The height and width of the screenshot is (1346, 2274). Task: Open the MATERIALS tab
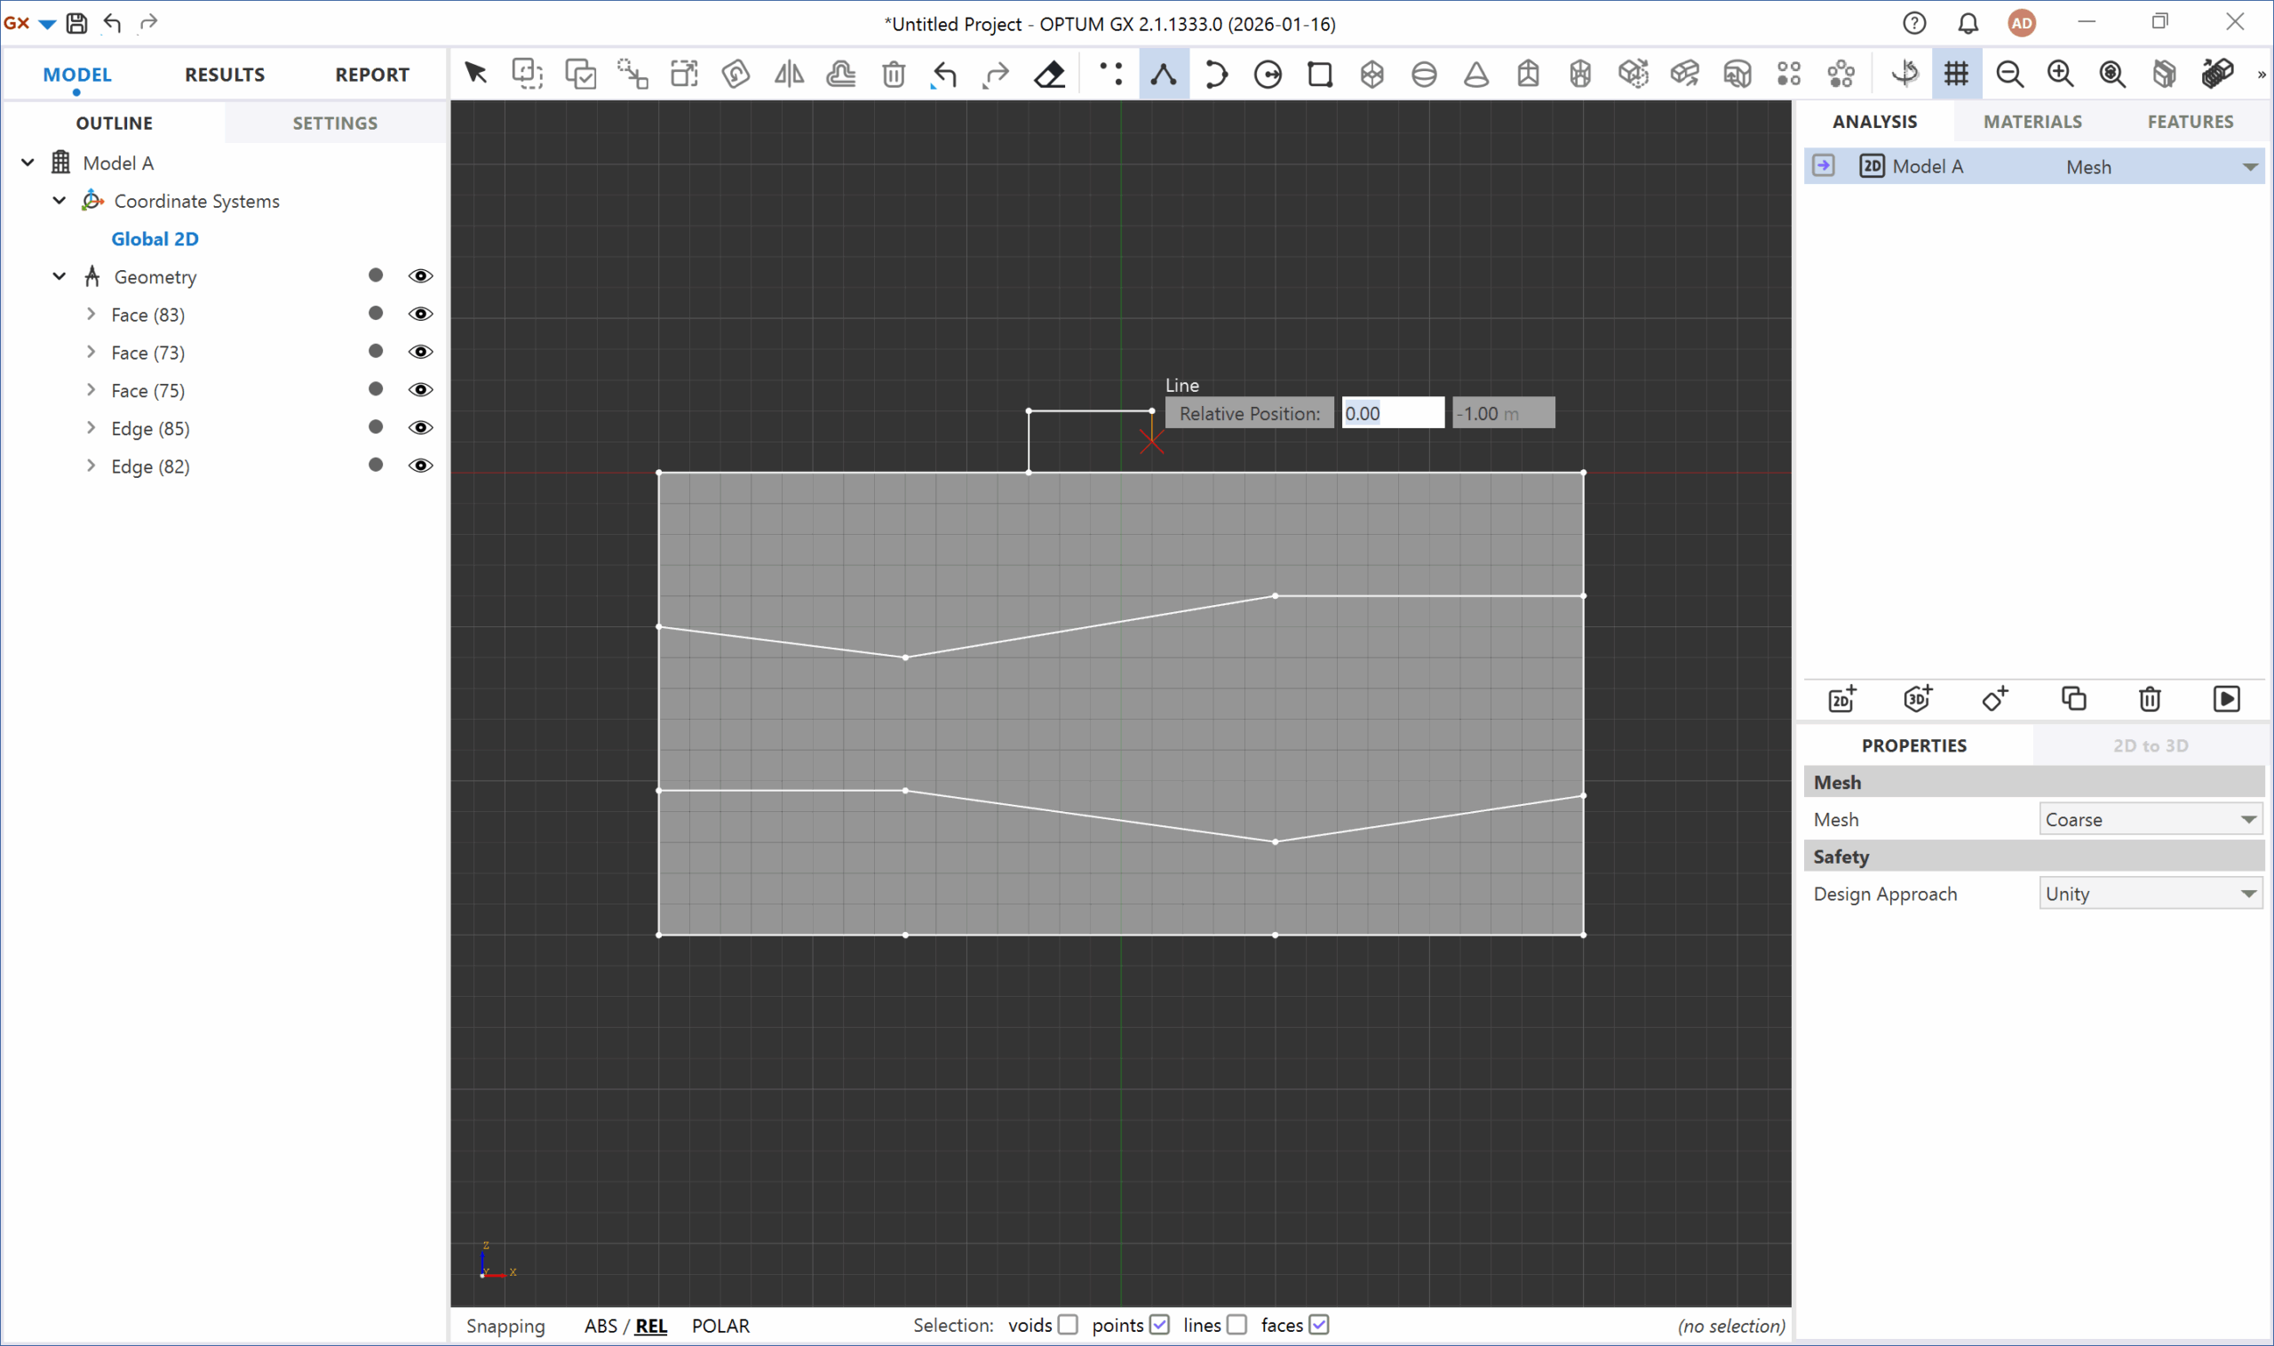pos(2031,122)
